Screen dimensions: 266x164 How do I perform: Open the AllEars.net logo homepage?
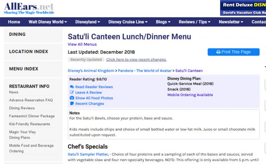(x=29, y=8)
